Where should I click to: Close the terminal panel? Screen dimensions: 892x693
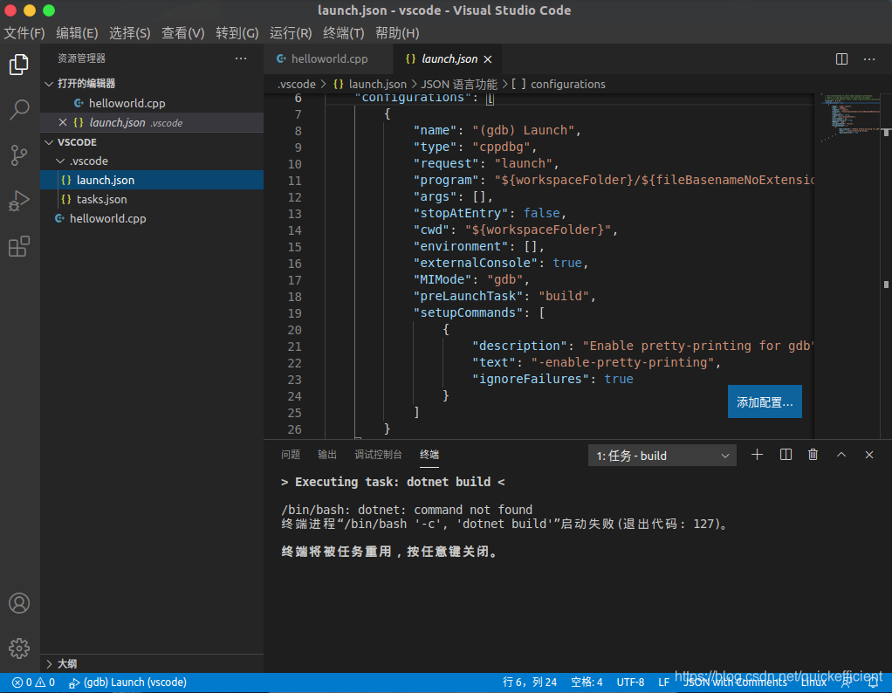coord(868,455)
